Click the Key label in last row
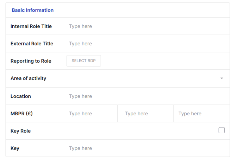 [15, 148]
